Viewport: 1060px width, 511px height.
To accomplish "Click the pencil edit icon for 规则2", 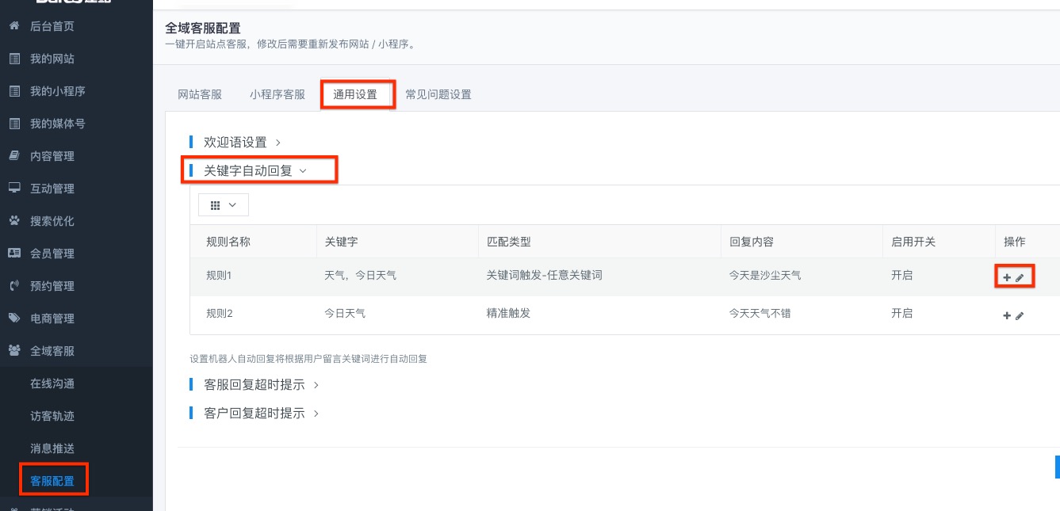I will [x=1020, y=315].
